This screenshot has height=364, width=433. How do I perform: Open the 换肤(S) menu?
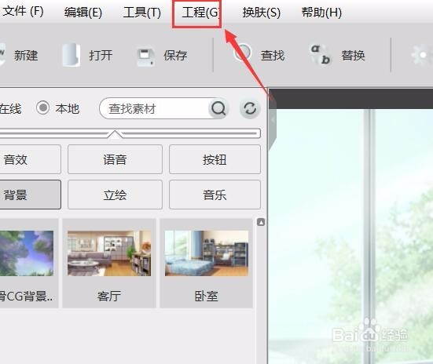click(x=261, y=13)
